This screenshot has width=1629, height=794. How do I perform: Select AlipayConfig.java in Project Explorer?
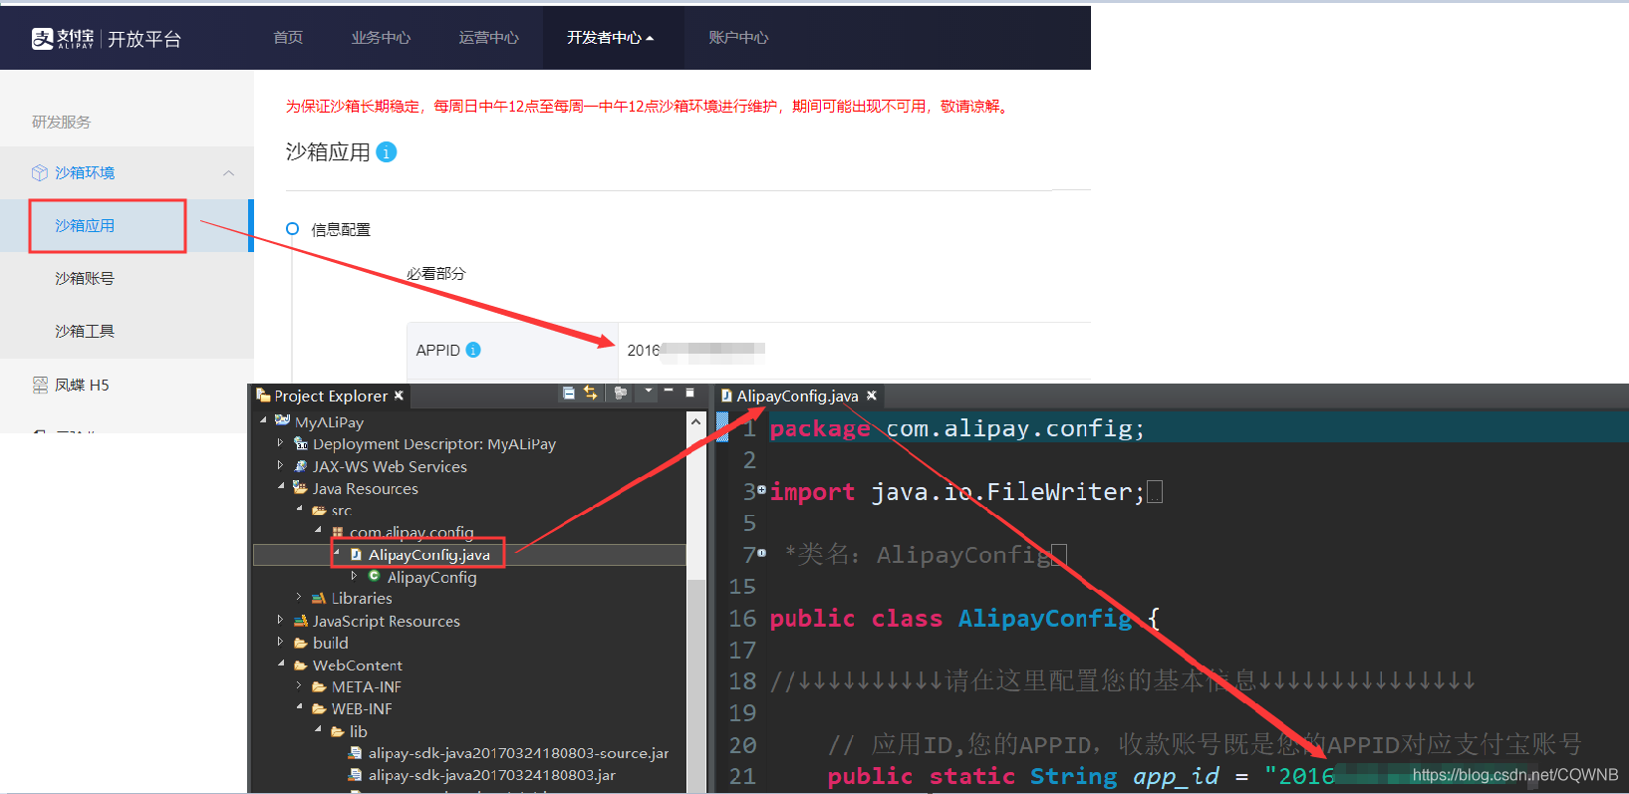[x=428, y=555]
